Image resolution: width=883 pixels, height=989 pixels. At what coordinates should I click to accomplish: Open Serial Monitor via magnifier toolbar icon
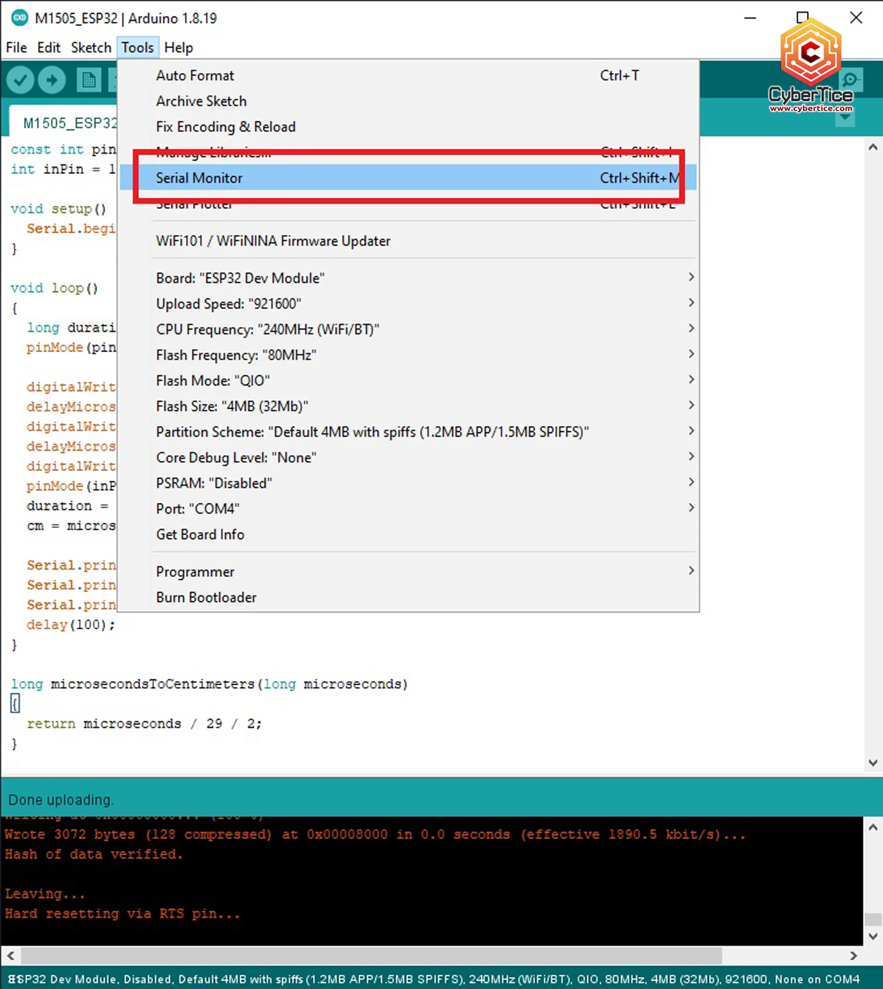850,79
